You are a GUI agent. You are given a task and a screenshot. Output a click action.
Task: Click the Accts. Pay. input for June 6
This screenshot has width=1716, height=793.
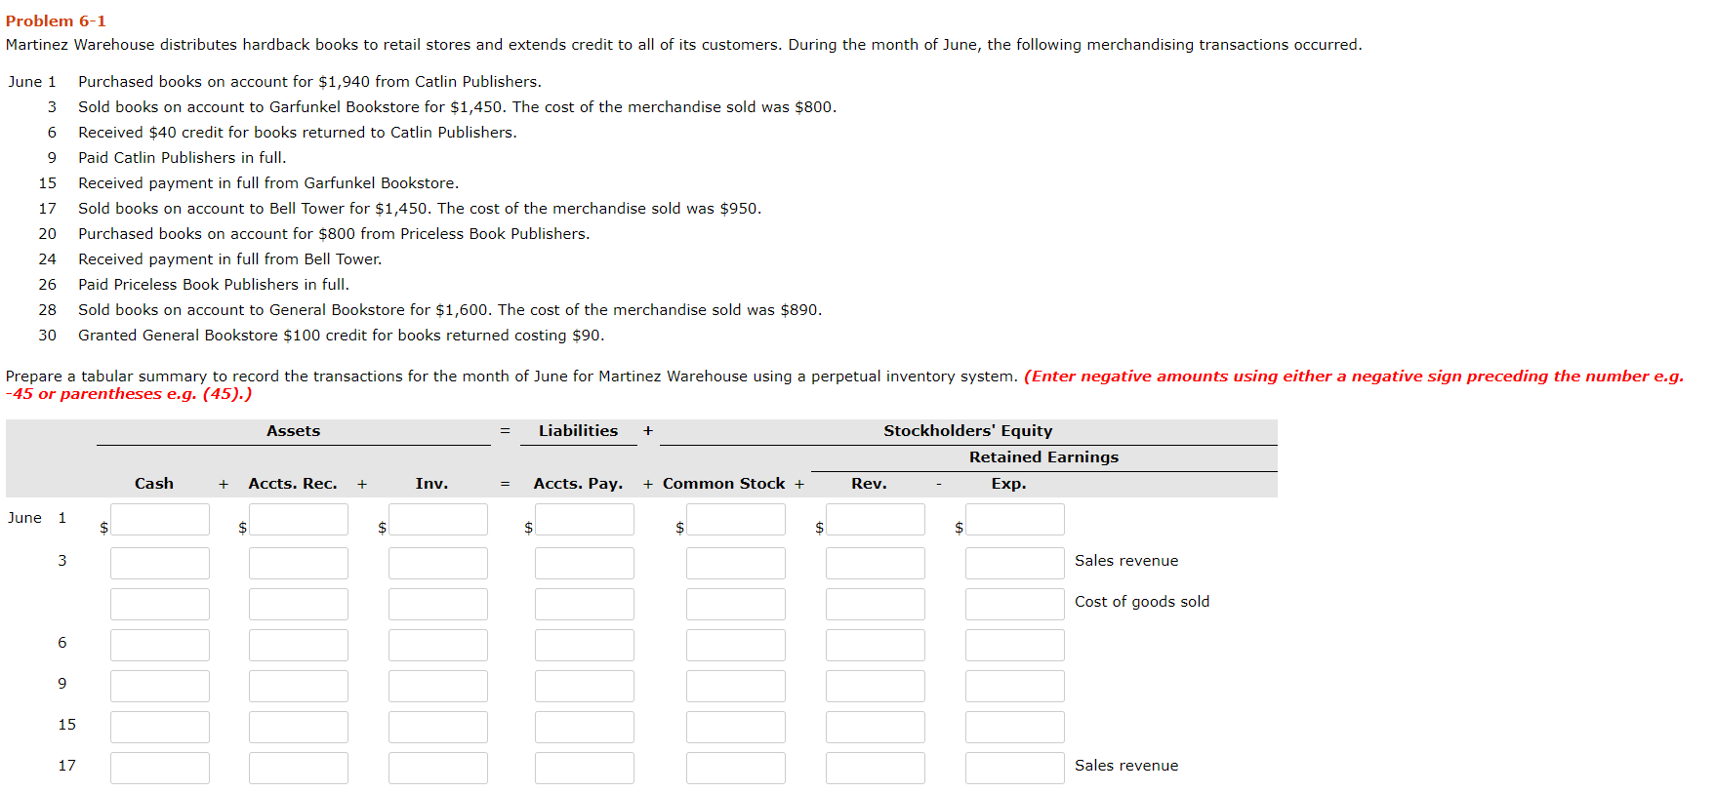tap(585, 645)
